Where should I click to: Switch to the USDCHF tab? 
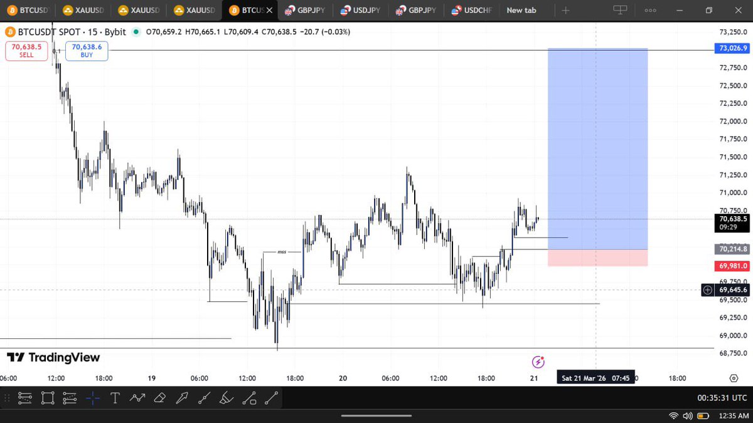(473, 10)
